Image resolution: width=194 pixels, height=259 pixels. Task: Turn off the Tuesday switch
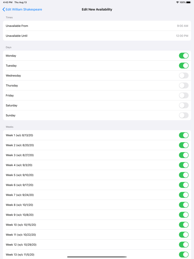pyautogui.click(x=183, y=66)
